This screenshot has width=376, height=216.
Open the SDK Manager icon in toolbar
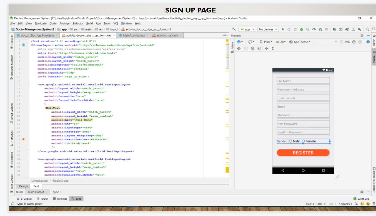[x=359, y=29]
